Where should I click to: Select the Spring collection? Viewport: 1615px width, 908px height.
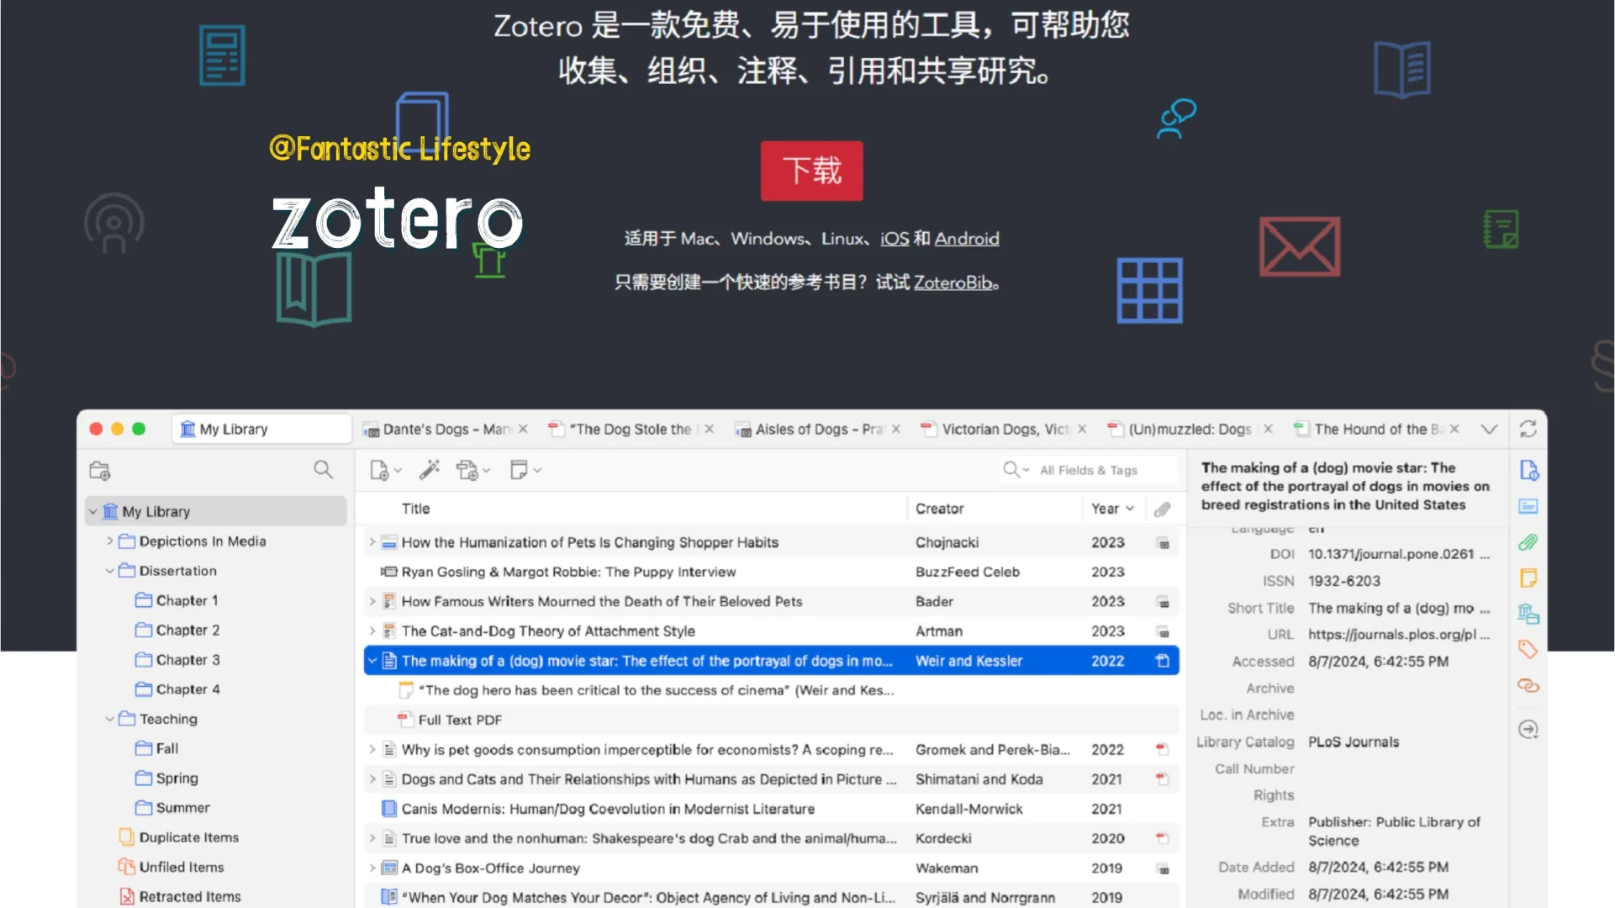pyautogui.click(x=166, y=779)
